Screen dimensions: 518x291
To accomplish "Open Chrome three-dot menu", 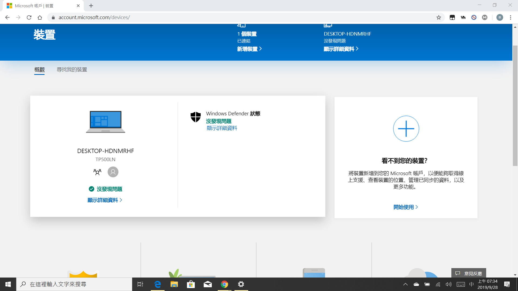I will pos(510,18).
